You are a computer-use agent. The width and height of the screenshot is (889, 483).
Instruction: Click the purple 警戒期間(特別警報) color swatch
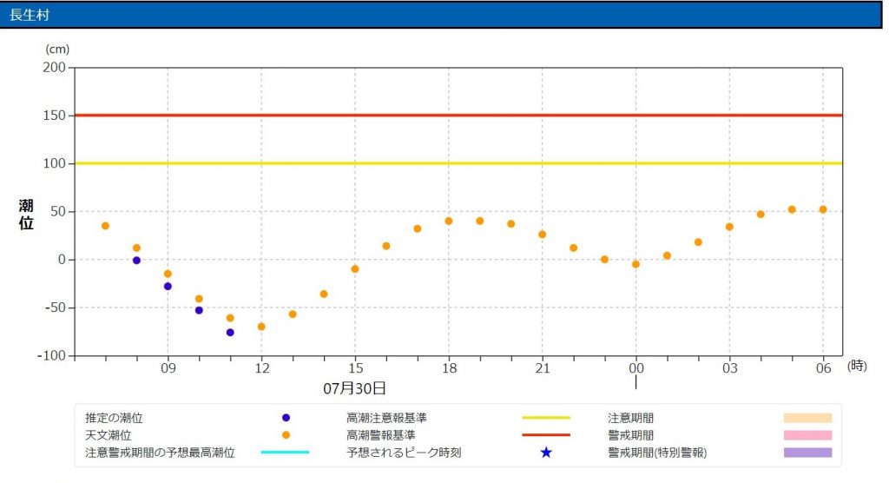click(x=808, y=453)
